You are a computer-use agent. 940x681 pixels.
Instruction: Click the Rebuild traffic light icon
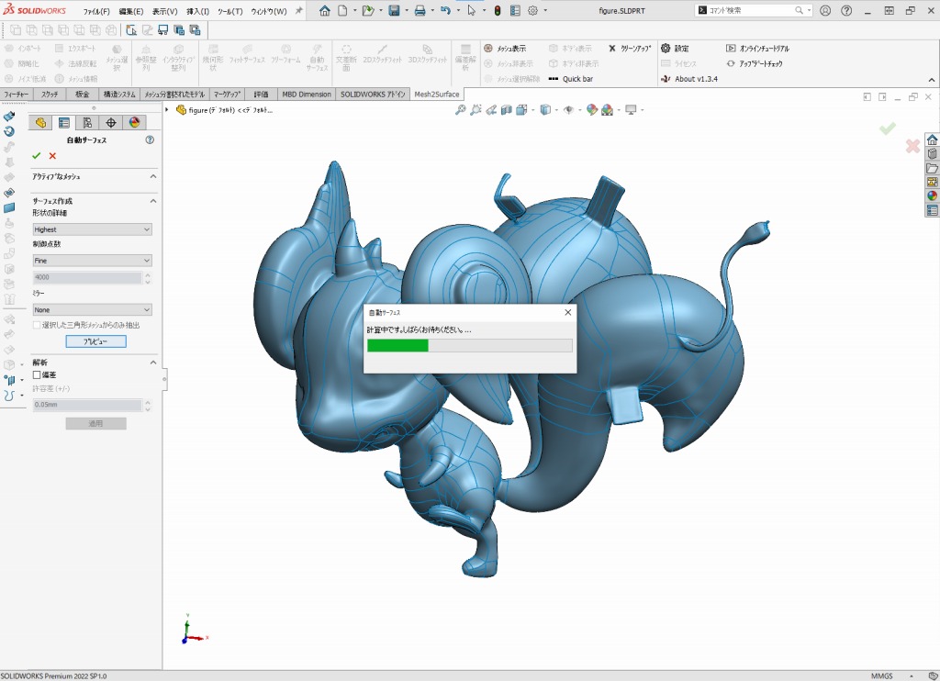tap(497, 10)
